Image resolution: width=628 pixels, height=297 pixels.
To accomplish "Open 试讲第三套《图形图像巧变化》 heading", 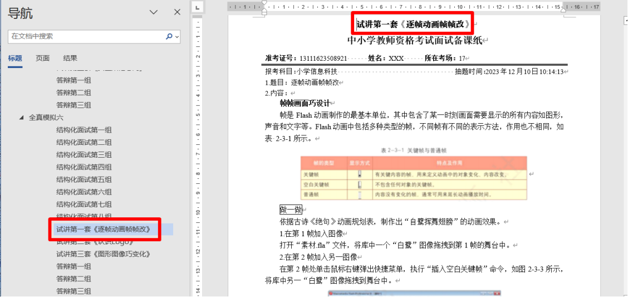I will 104,254.
